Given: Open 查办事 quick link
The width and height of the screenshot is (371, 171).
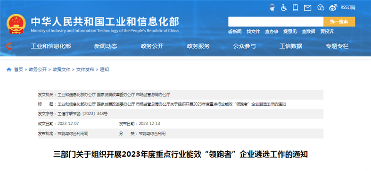Looking at the screenshot, I should pos(272,32).
